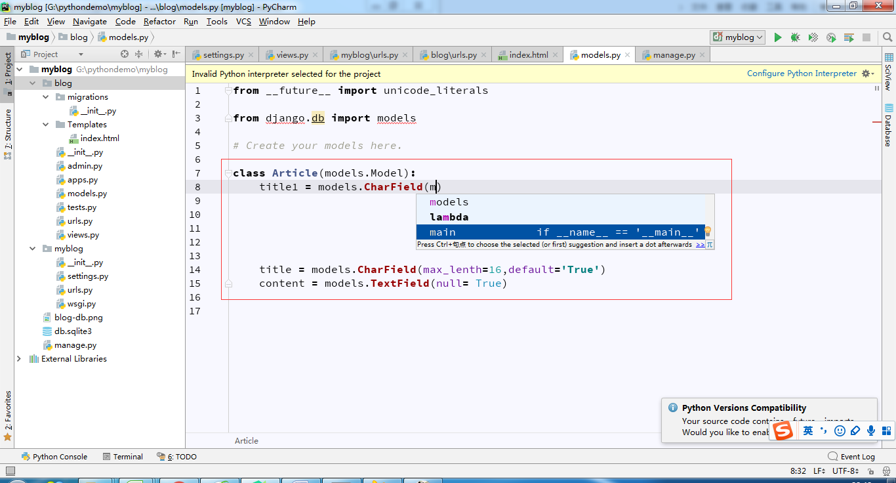The width and height of the screenshot is (896, 483).
Task: Click scroll from source crosshair icon
Action: coord(125,54)
